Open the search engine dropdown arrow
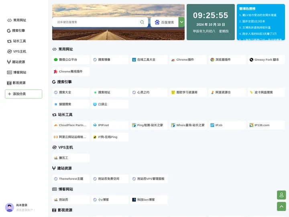Image resolution: width=289 pixels, height=217 pixels. 181,22
